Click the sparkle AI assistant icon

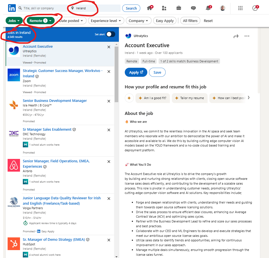coord(129,98)
